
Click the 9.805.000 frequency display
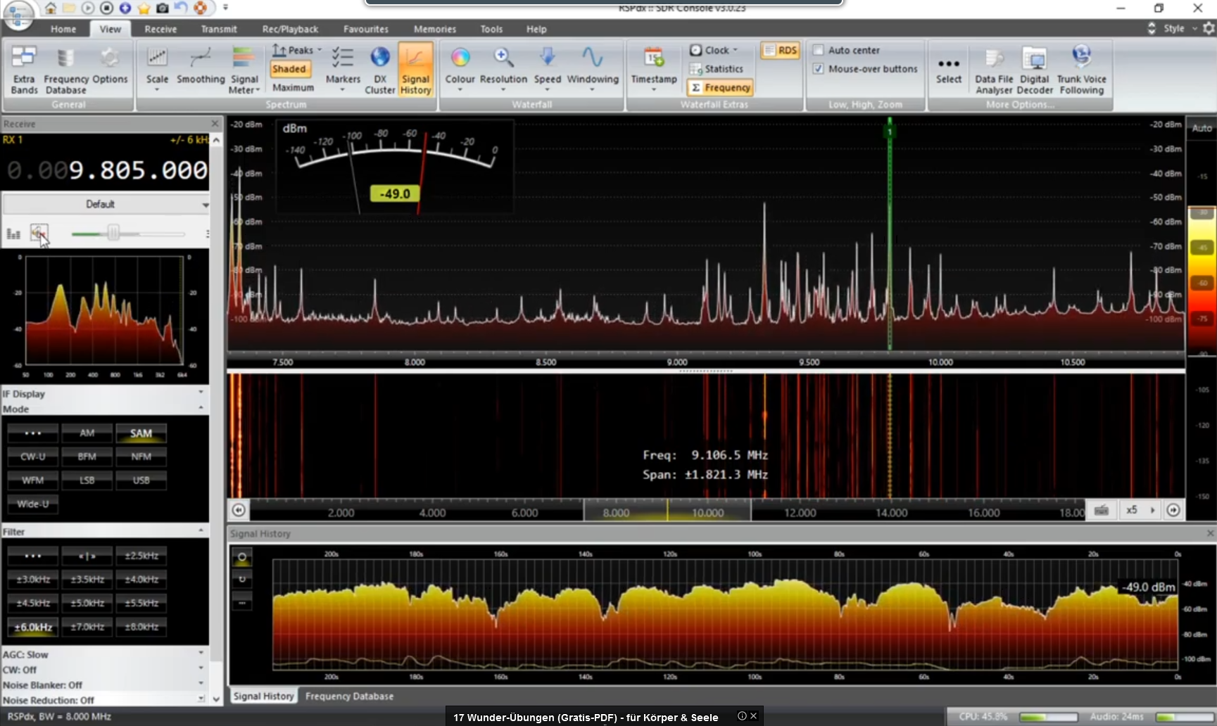point(106,170)
